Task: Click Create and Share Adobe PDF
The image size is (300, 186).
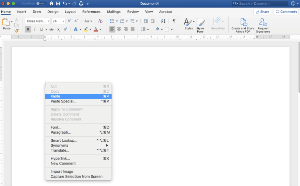Action: point(243,26)
